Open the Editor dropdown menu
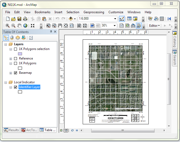 pyautogui.click(x=154, y=26)
